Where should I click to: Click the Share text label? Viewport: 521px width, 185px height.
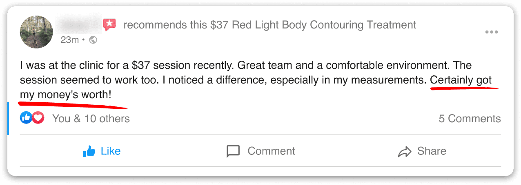(432, 151)
